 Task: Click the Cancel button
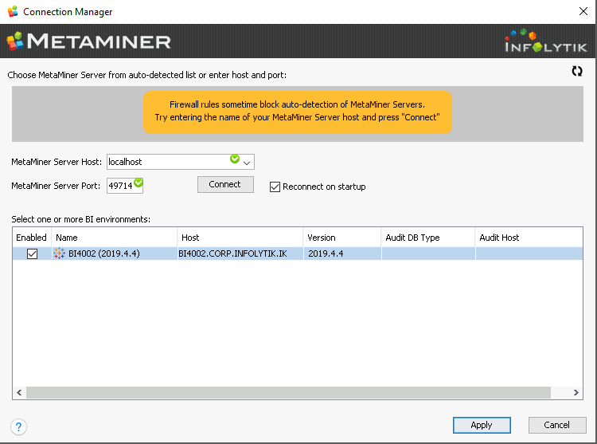[x=557, y=425]
